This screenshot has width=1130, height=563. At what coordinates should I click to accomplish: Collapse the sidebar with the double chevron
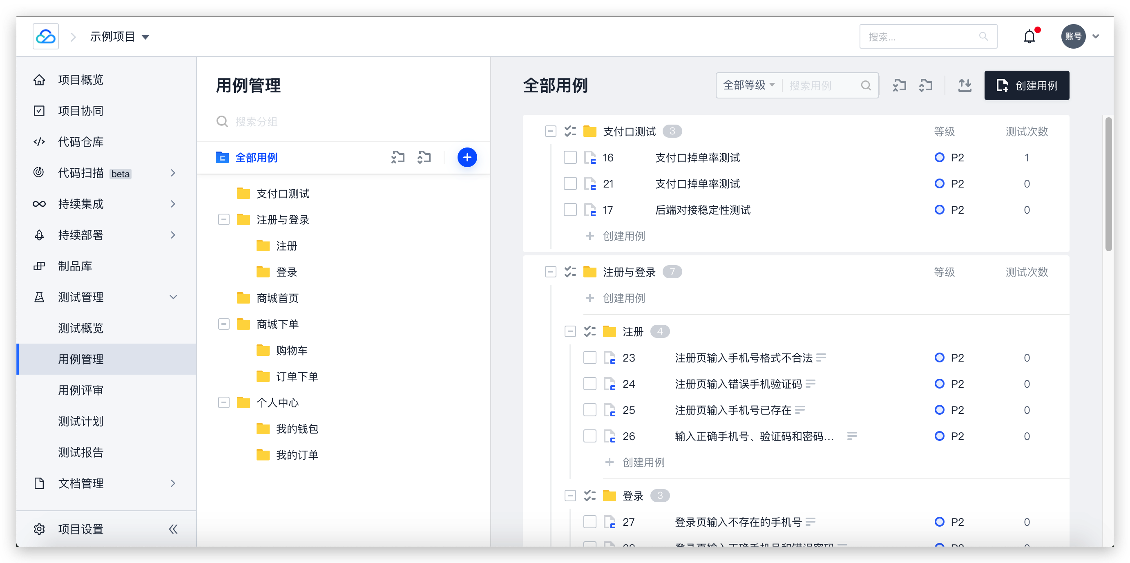[x=173, y=529]
